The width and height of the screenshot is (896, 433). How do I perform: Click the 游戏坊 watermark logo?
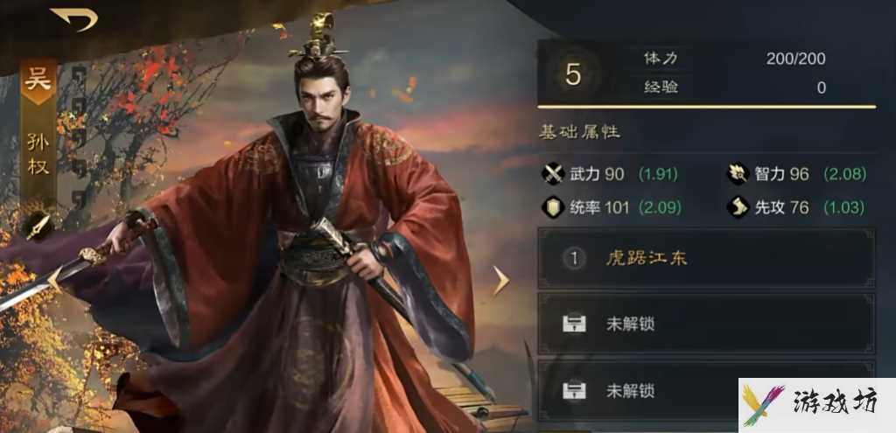click(x=817, y=404)
